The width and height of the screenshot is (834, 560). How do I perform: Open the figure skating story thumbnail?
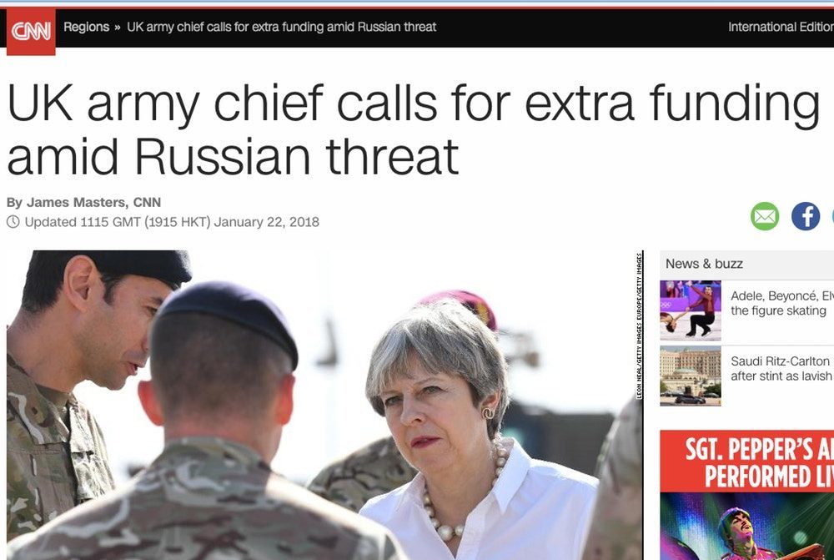tap(691, 310)
